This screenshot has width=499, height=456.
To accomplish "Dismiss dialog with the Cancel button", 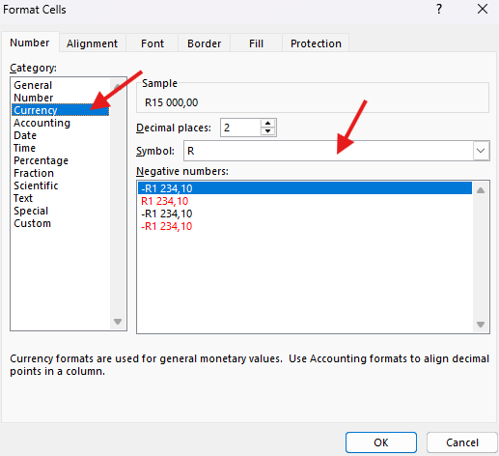I will tap(462, 442).
